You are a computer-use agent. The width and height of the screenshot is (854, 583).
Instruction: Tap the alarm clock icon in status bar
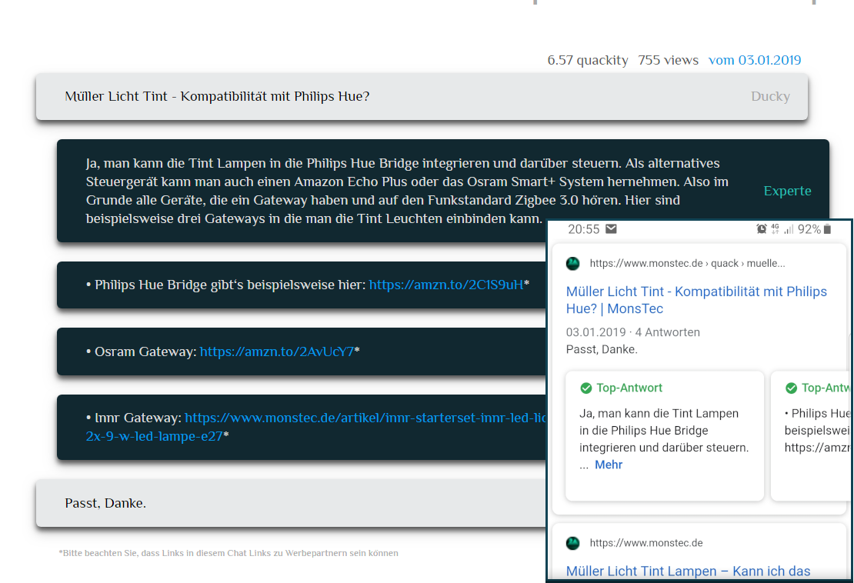click(x=762, y=229)
